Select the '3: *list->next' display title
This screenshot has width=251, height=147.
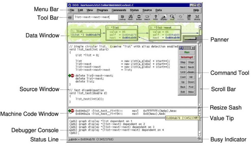161,27
